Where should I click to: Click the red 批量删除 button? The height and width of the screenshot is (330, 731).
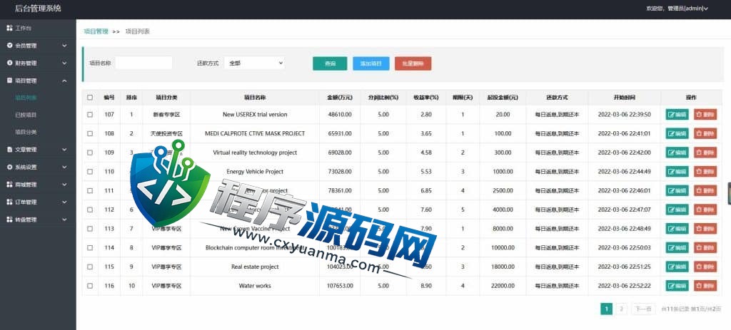tap(413, 63)
